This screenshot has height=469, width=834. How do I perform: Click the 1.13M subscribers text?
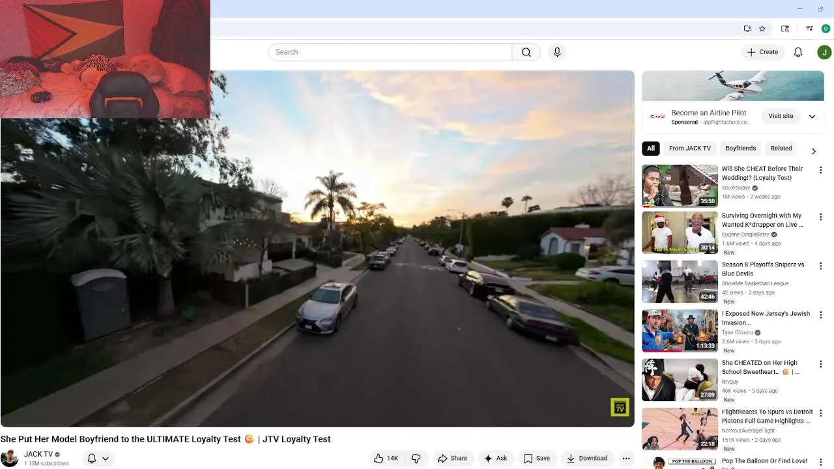coord(46,464)
